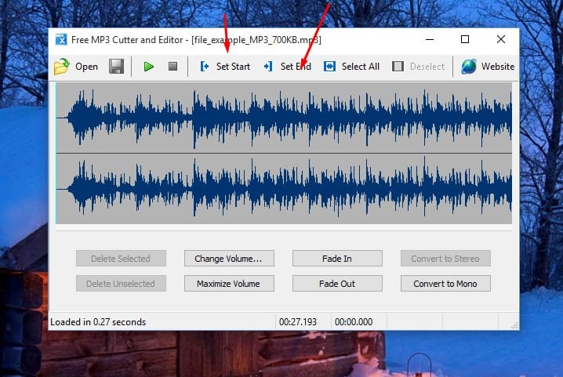Click the Open folder icon
The height and width of the screenshot is (377, 563).
pyautogui.click(x=62, y=67)
